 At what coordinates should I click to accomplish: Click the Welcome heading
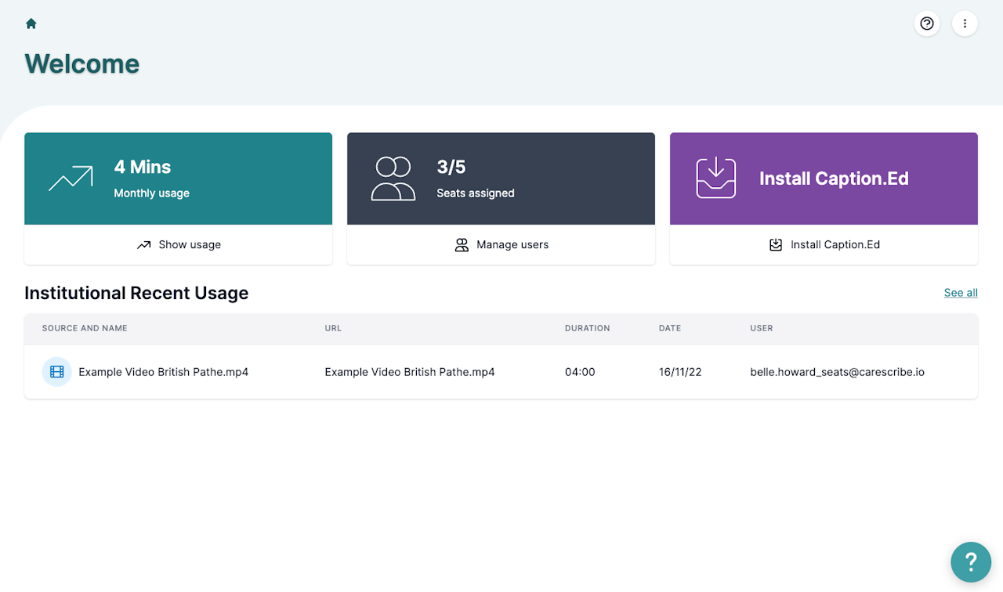pyautogui.click(x=82, y=63)
